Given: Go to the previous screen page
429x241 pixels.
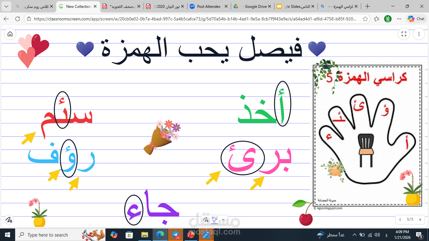Looking at the screenshot, I should 400,219.
